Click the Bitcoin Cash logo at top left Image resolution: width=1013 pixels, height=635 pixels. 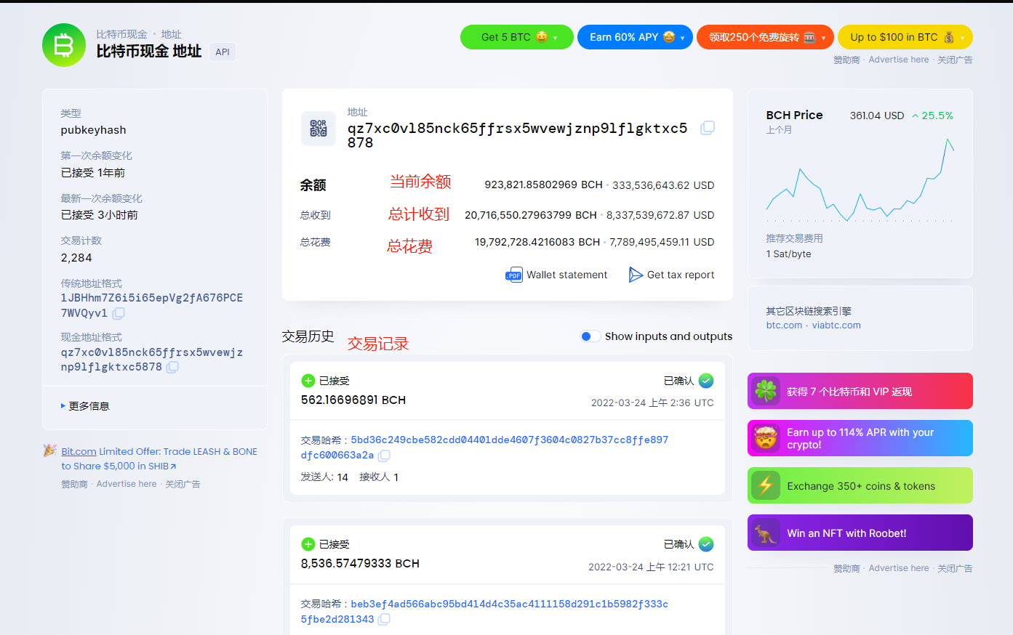64,44
